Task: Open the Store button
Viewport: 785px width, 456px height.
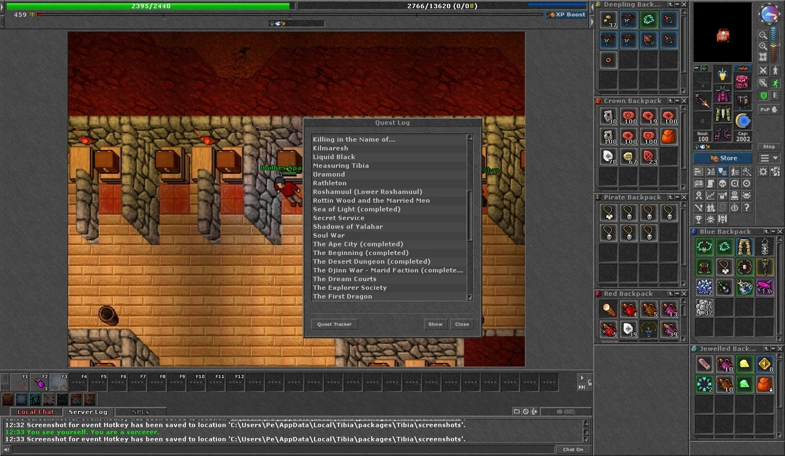Action: [723, 158]
